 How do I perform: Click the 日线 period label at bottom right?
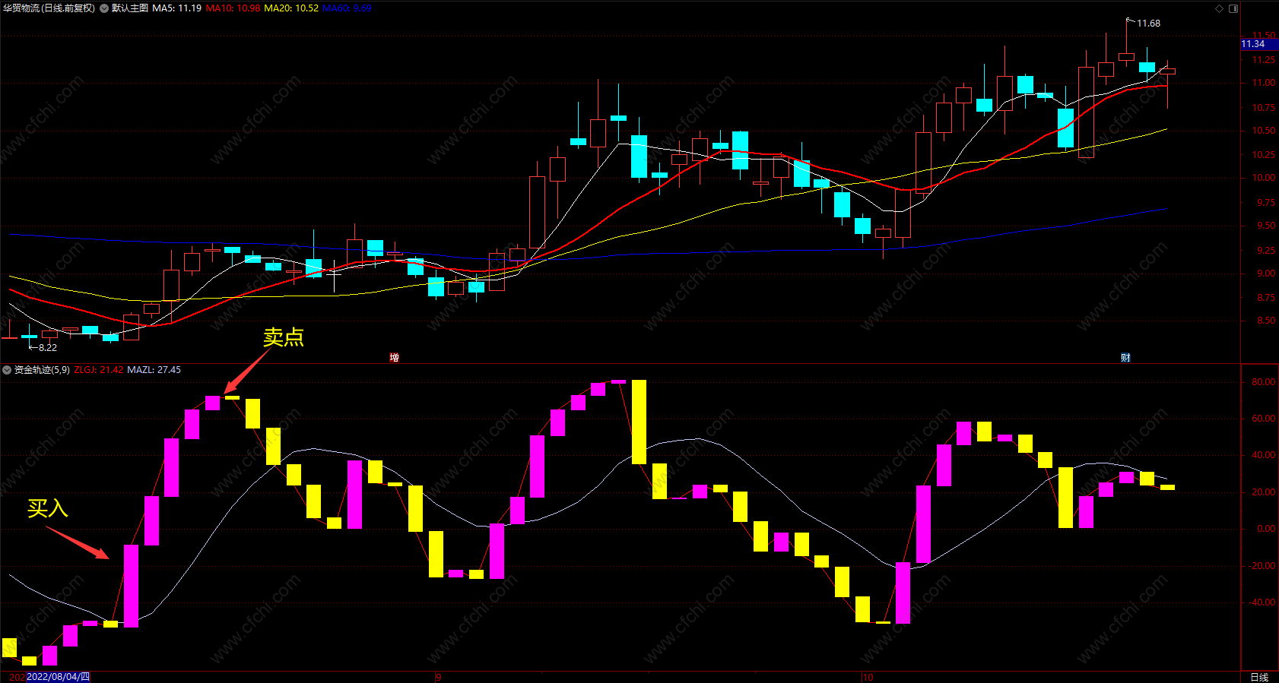[x=1259, y=677]
